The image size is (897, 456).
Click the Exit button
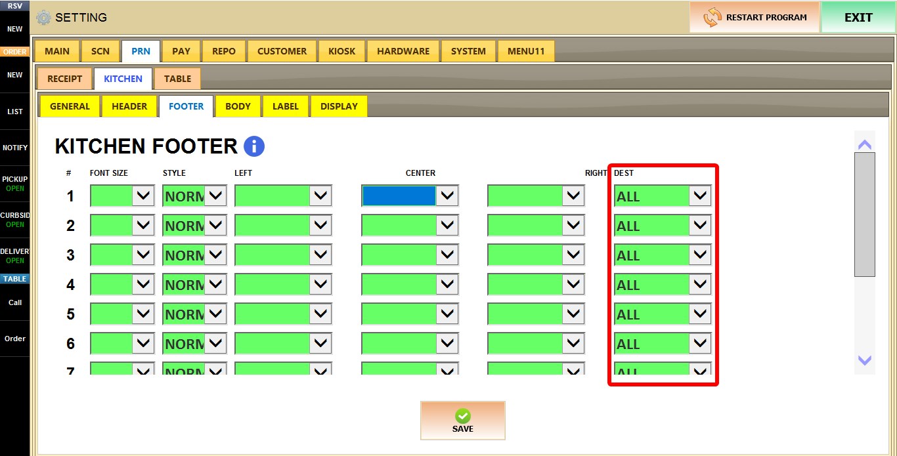coord(858,17)
